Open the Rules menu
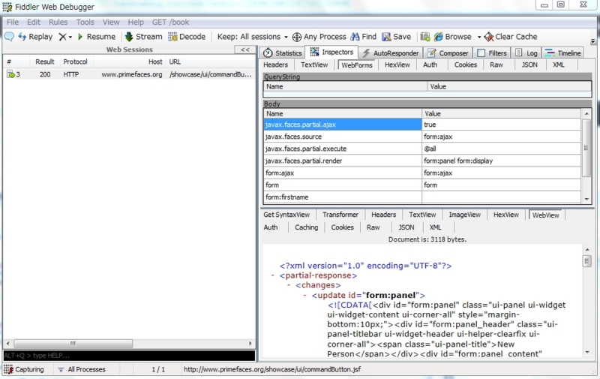The image size is (600, 379). tap(58, 23)
